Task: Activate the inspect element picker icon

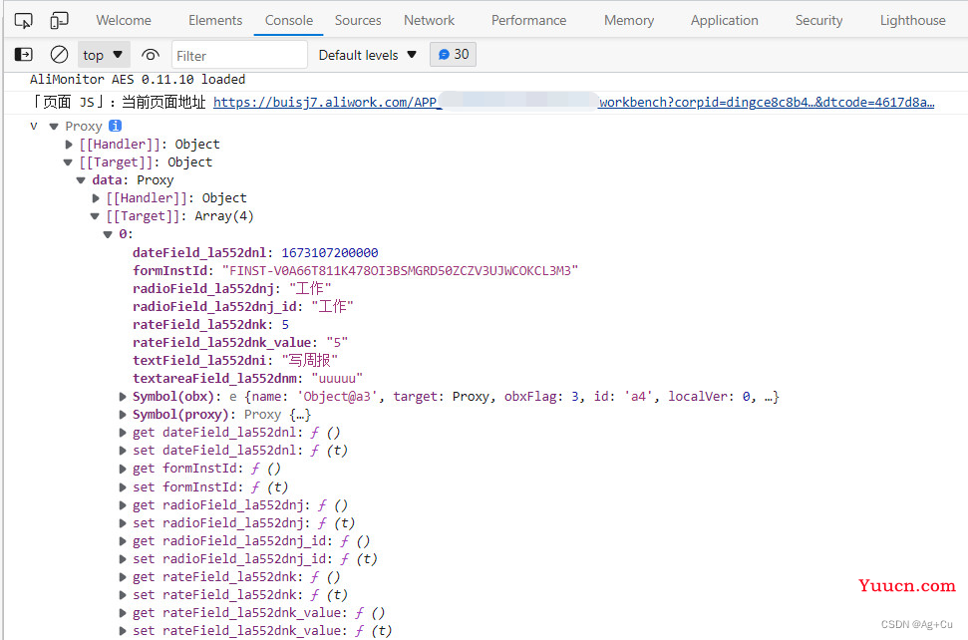Action: pos(24,21)
